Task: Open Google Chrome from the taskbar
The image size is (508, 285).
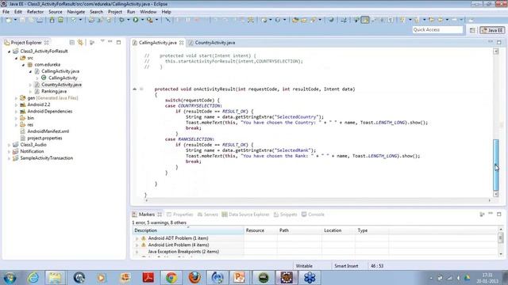Action: (171, 278)
